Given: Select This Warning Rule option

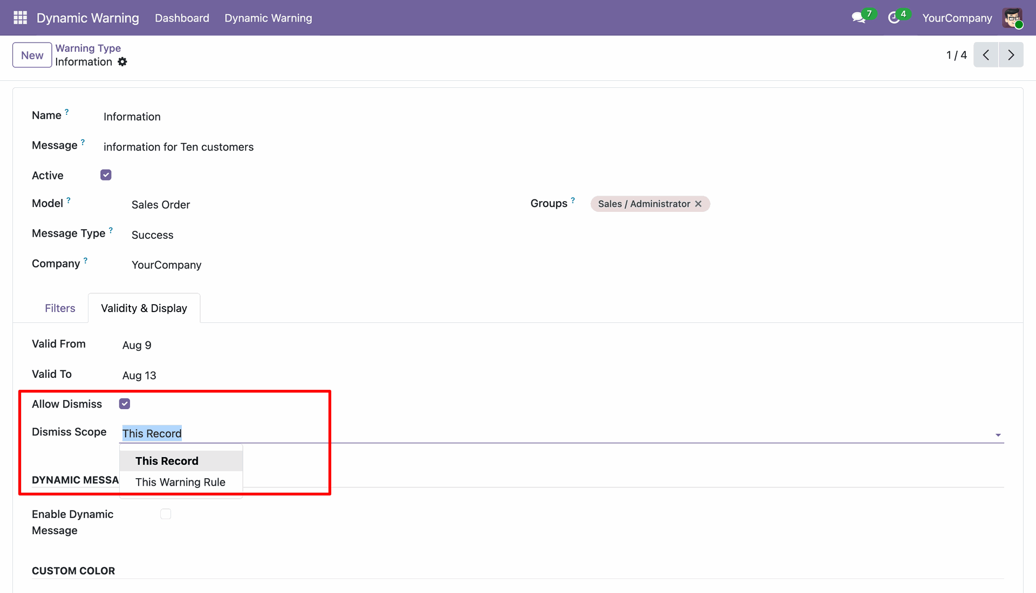Looking at the screenshot, I should point(181,482).
